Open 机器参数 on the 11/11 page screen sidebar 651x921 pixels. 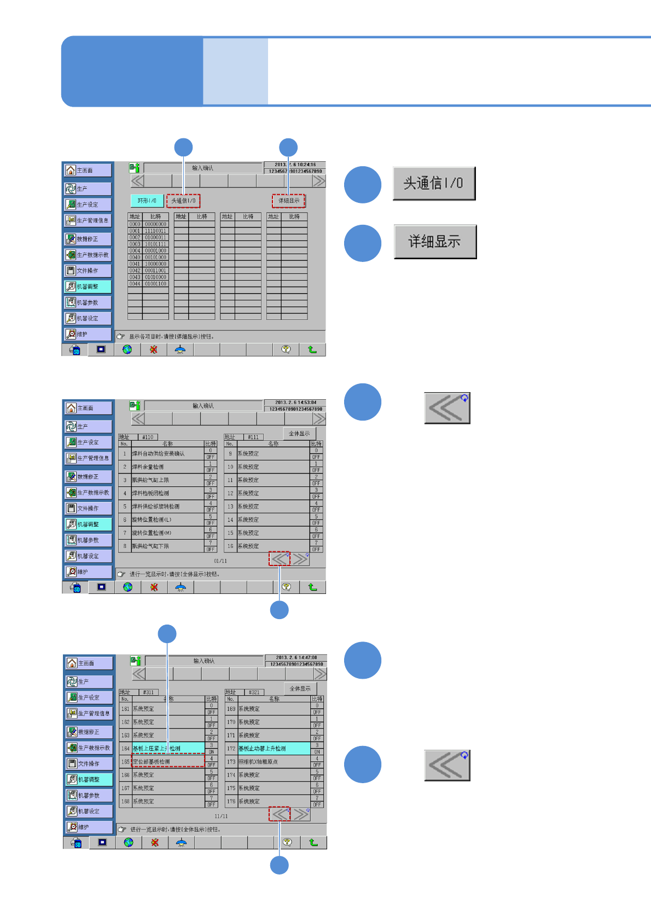[89, 795]
